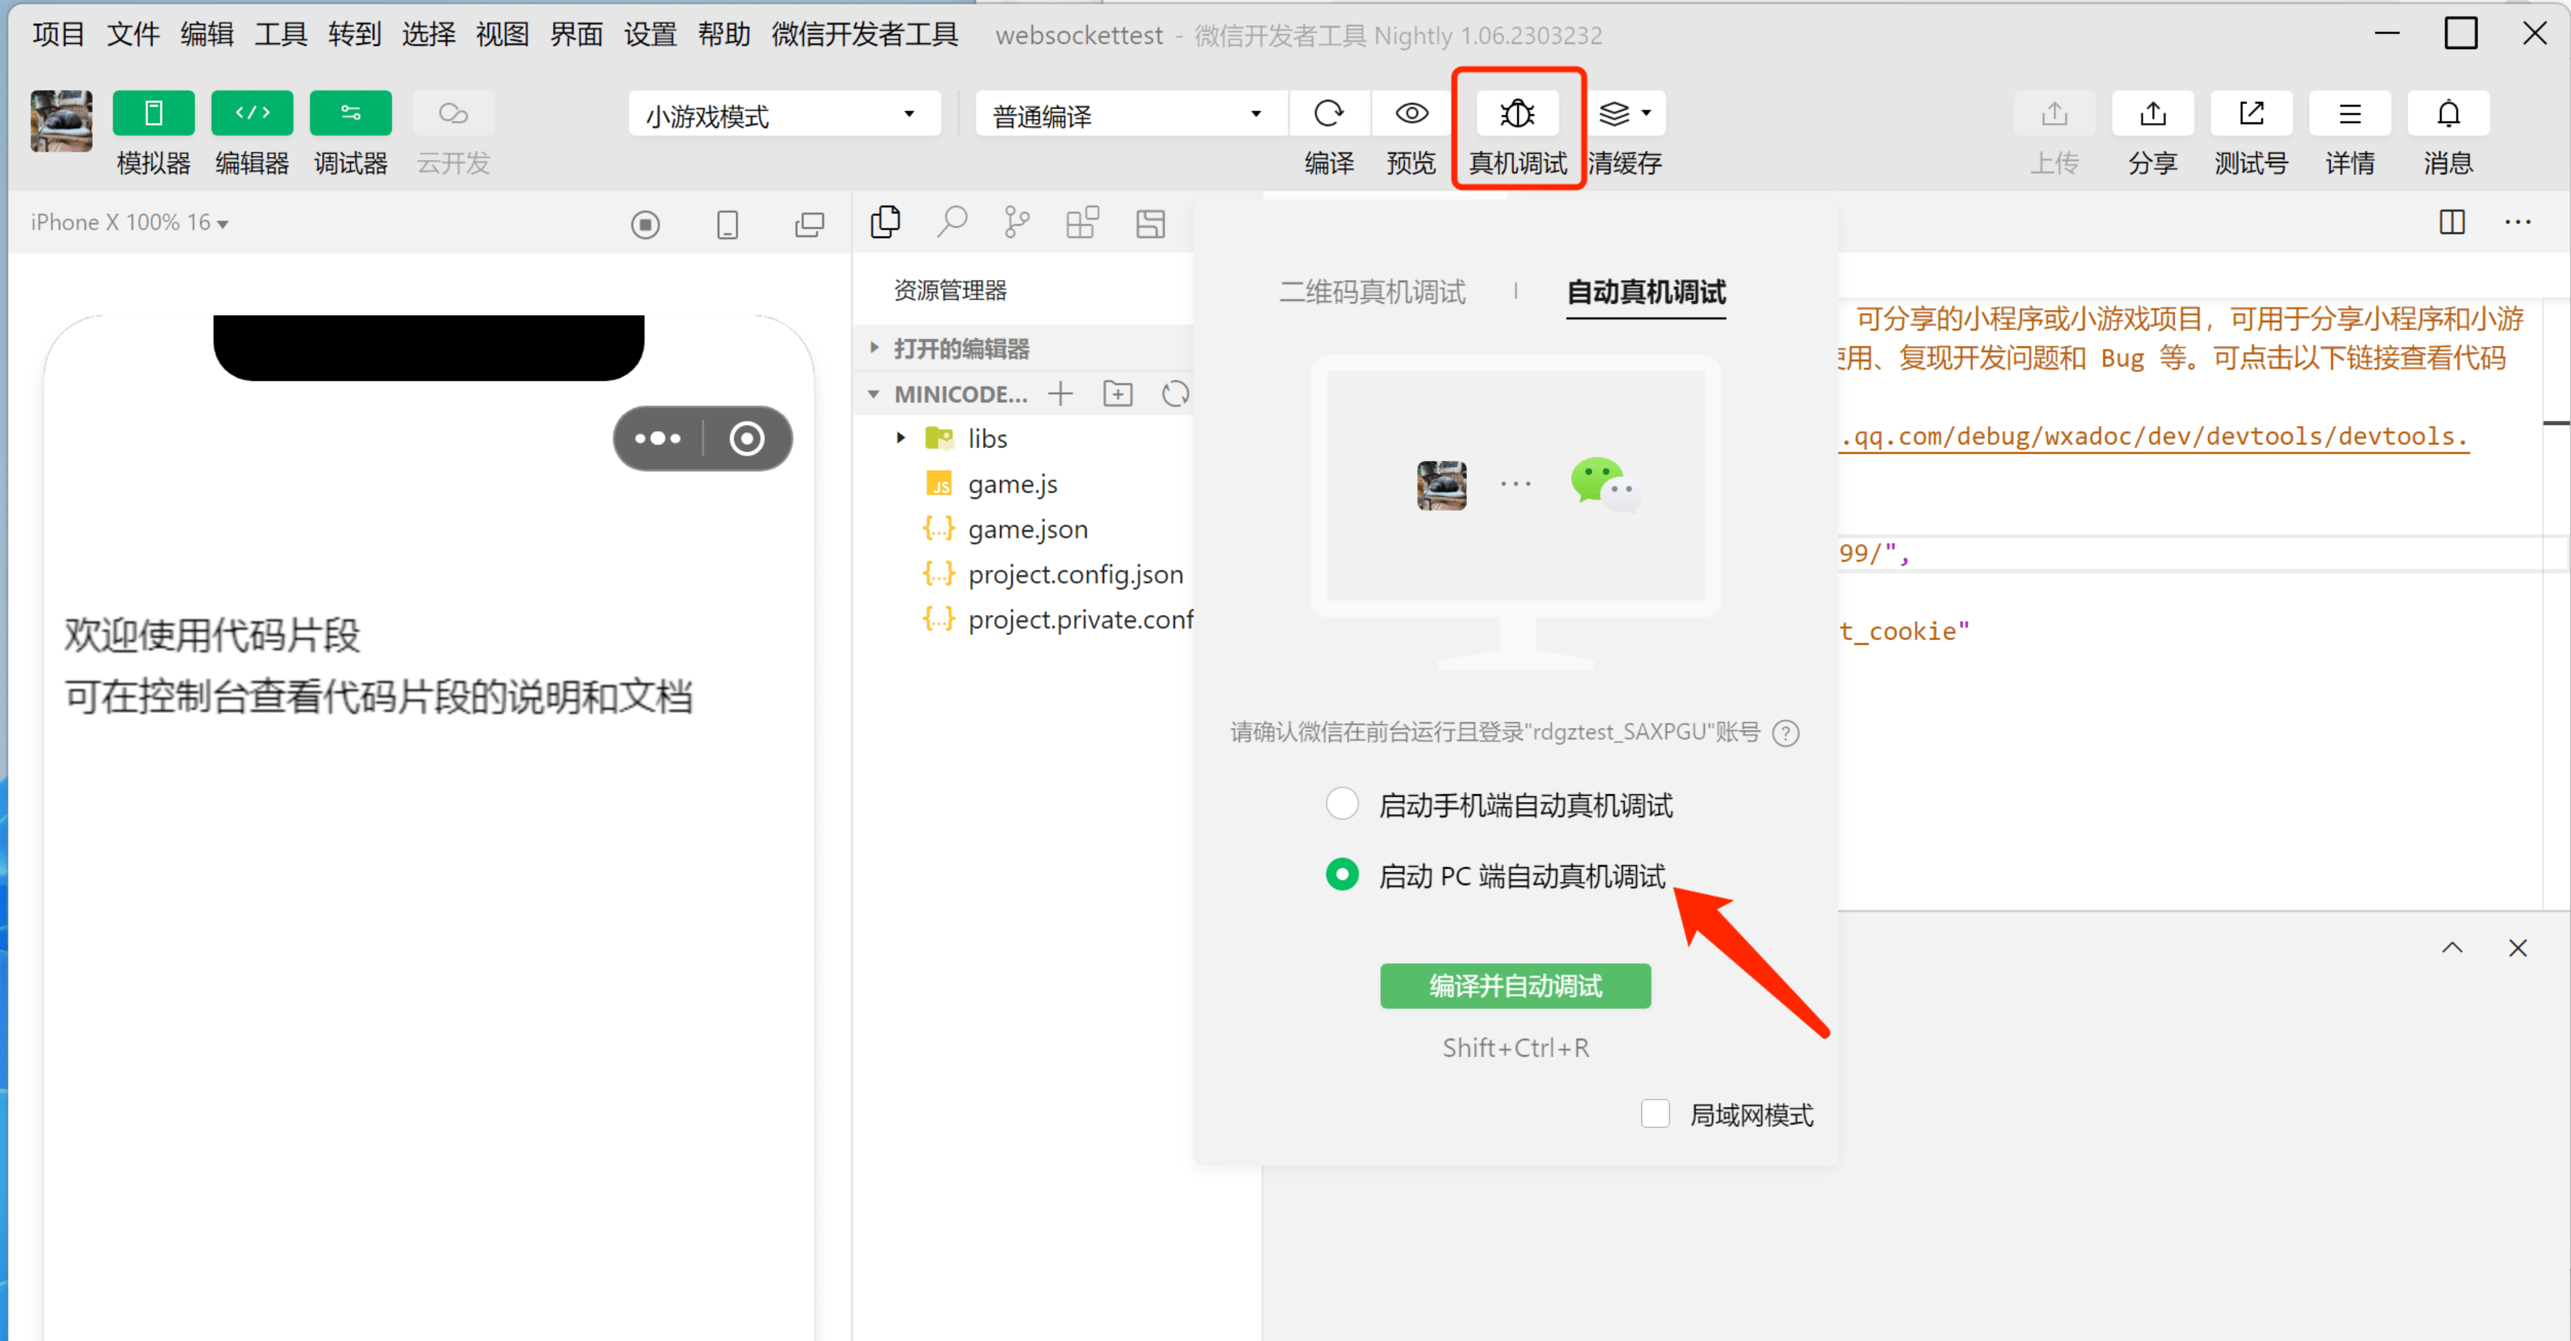This screenshot has height=1341, width=2571.
Task: Click new file plus icon in MINICODE
Action: 1060,394
